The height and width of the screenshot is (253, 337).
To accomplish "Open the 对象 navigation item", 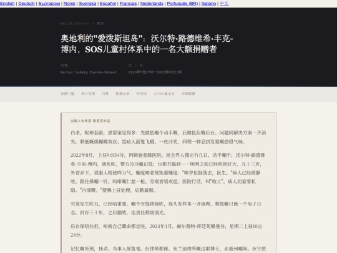I will tap(105, 94).
